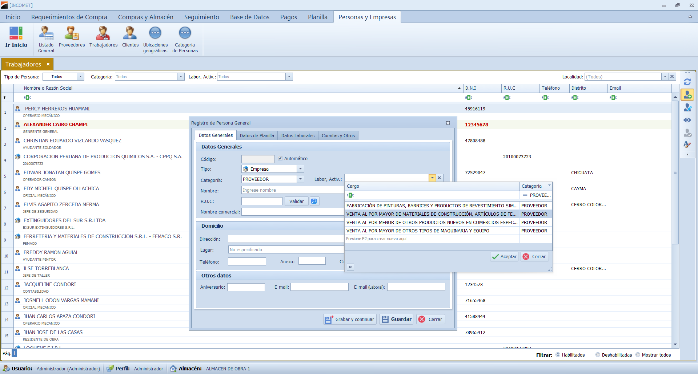
Task: Select the Deshabilitadas filter radio button
Action: [598, 355]
